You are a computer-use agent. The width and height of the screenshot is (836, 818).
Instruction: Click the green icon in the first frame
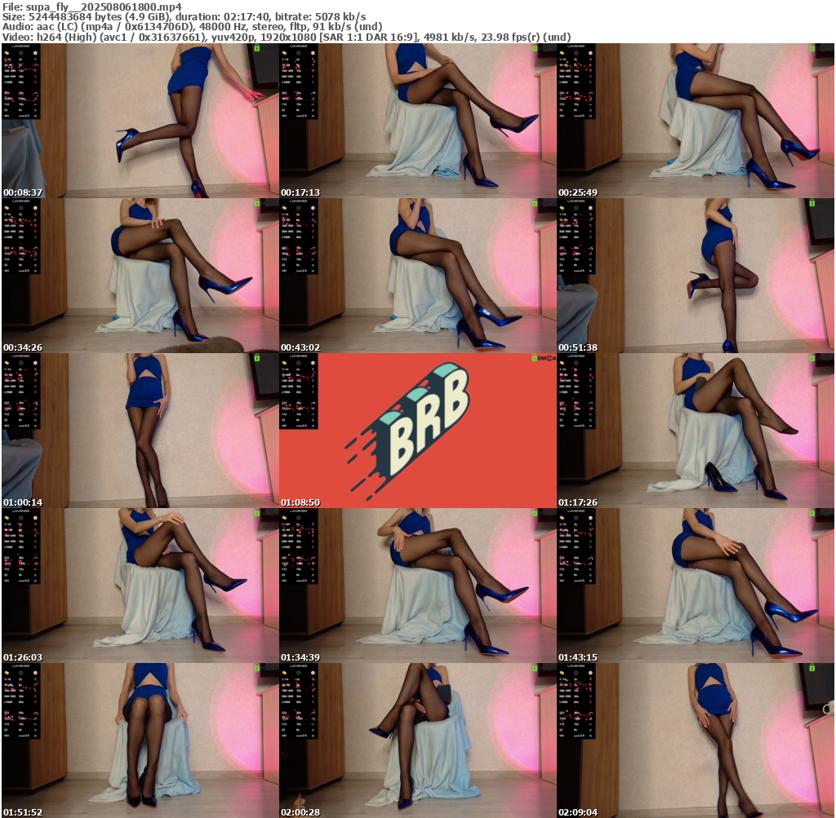click(x=256, y=49)
